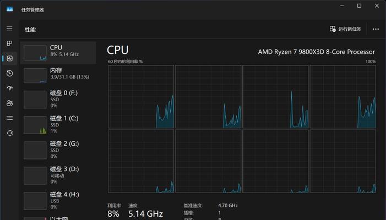Click the last bottom-row core graph

(343, 161)
